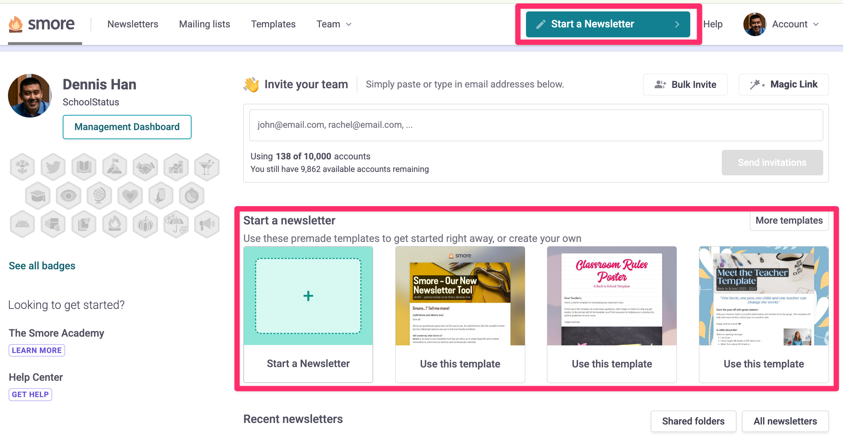The height and width of the screenshot is (442, 843).
Task: Click the See all badges link
Action: point(42,266)
